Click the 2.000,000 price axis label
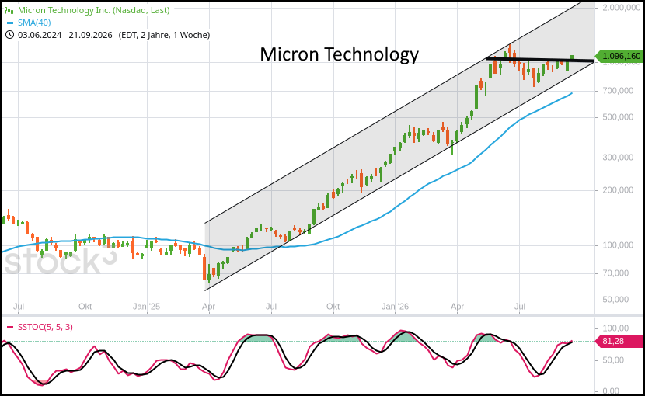Screen dimensions: 645x396 622,8
